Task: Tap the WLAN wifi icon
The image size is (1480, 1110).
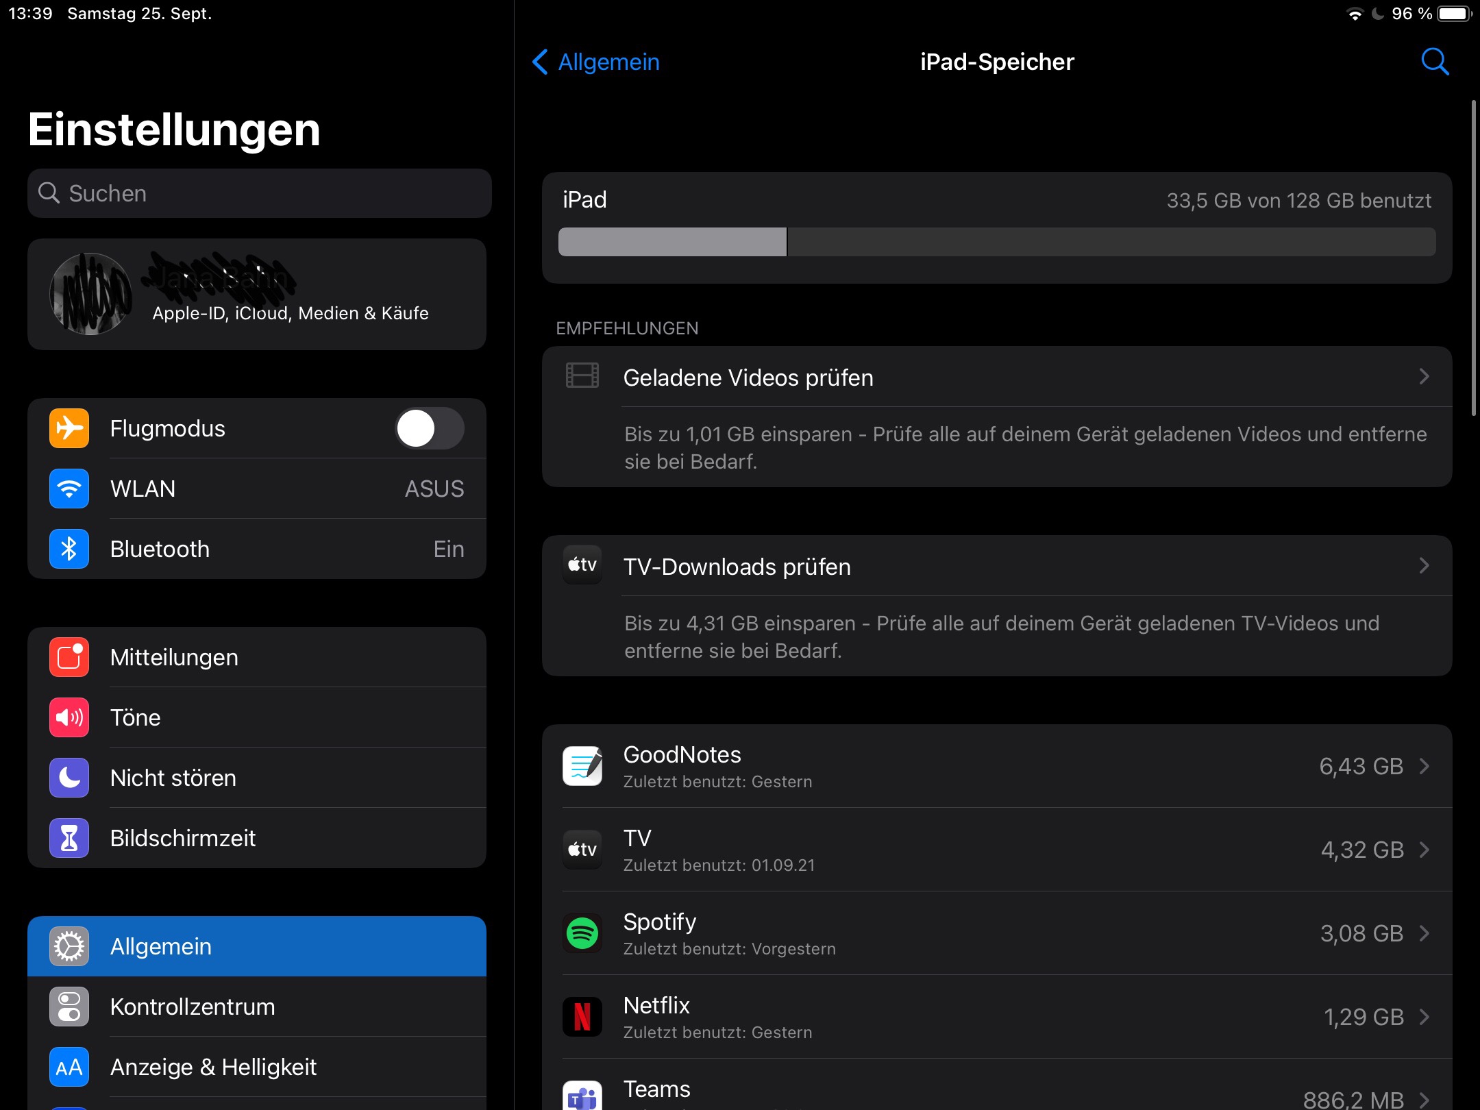Action: (69, 489)
